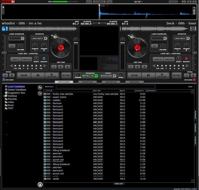
Task: Toggle the deck 2 Smart loop lock icon
Action: click(186, 58)
